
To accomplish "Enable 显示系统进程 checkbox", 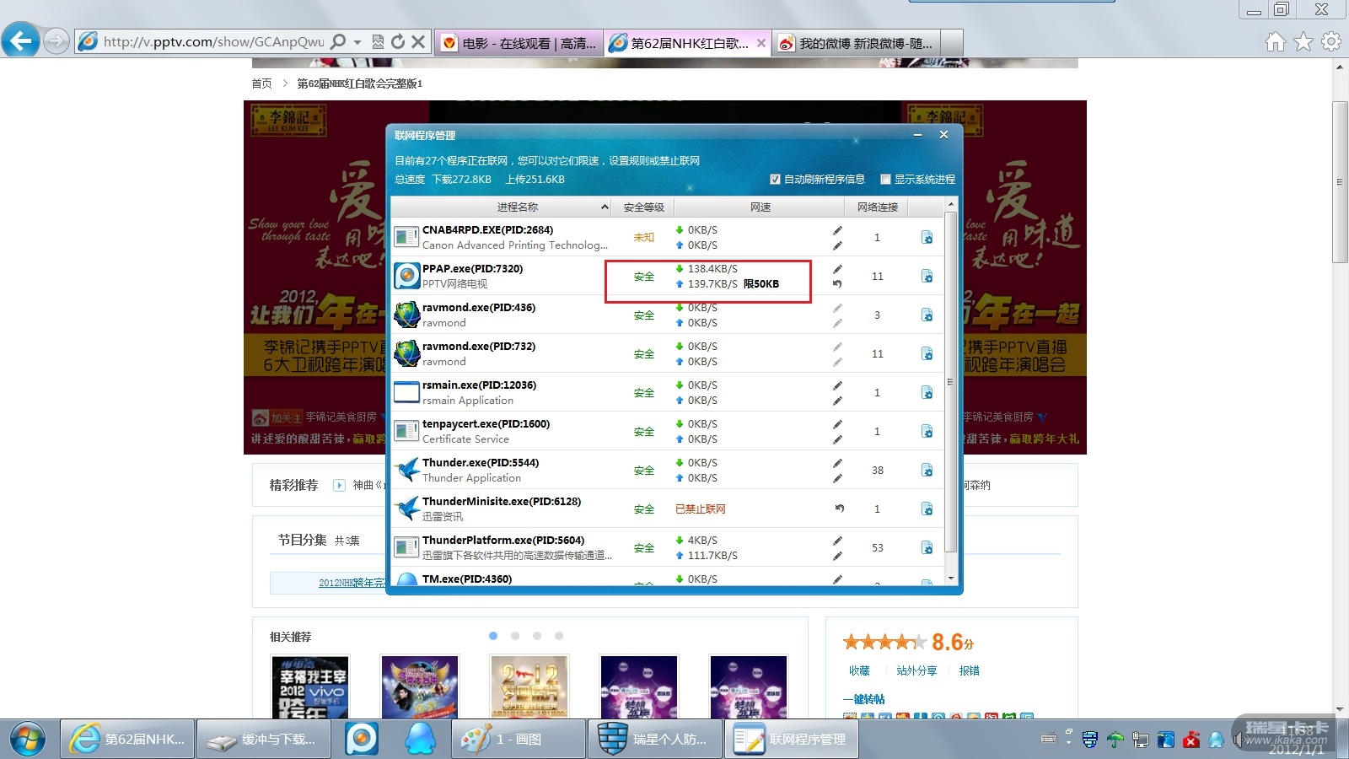I will pos(885,179).
